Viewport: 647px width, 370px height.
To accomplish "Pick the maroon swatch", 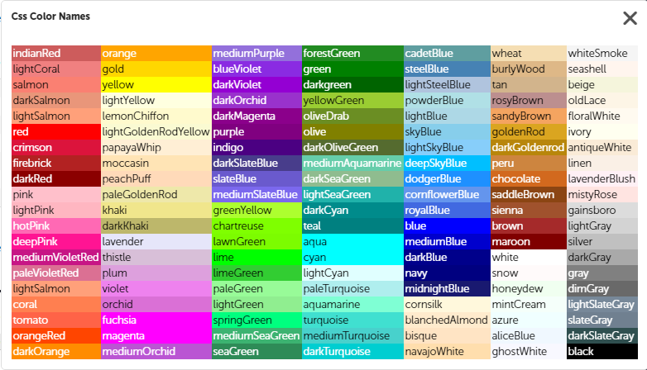I will point(529,241).
